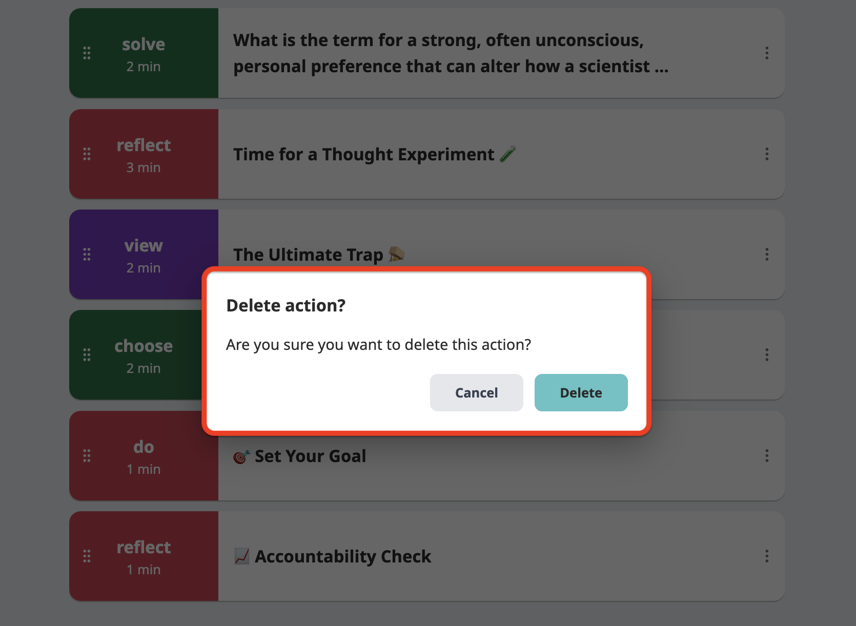Click drag handle on view 2 min action

(x=87, y=255)
